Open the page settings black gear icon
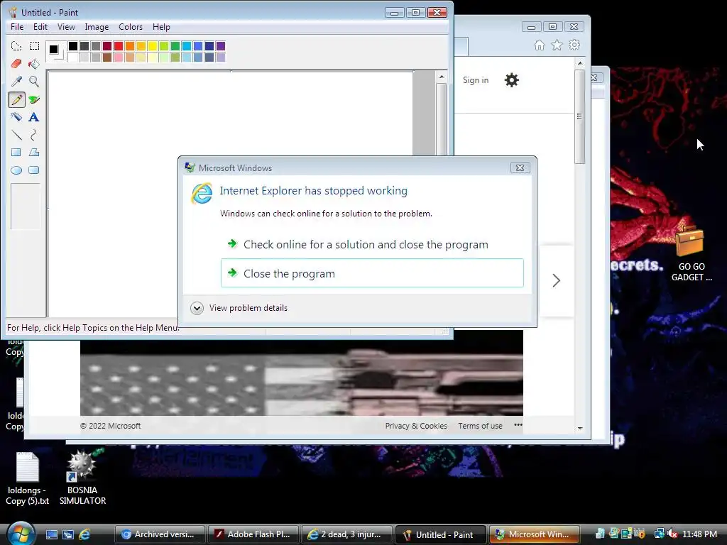The image size is (727, 545). 511,80
